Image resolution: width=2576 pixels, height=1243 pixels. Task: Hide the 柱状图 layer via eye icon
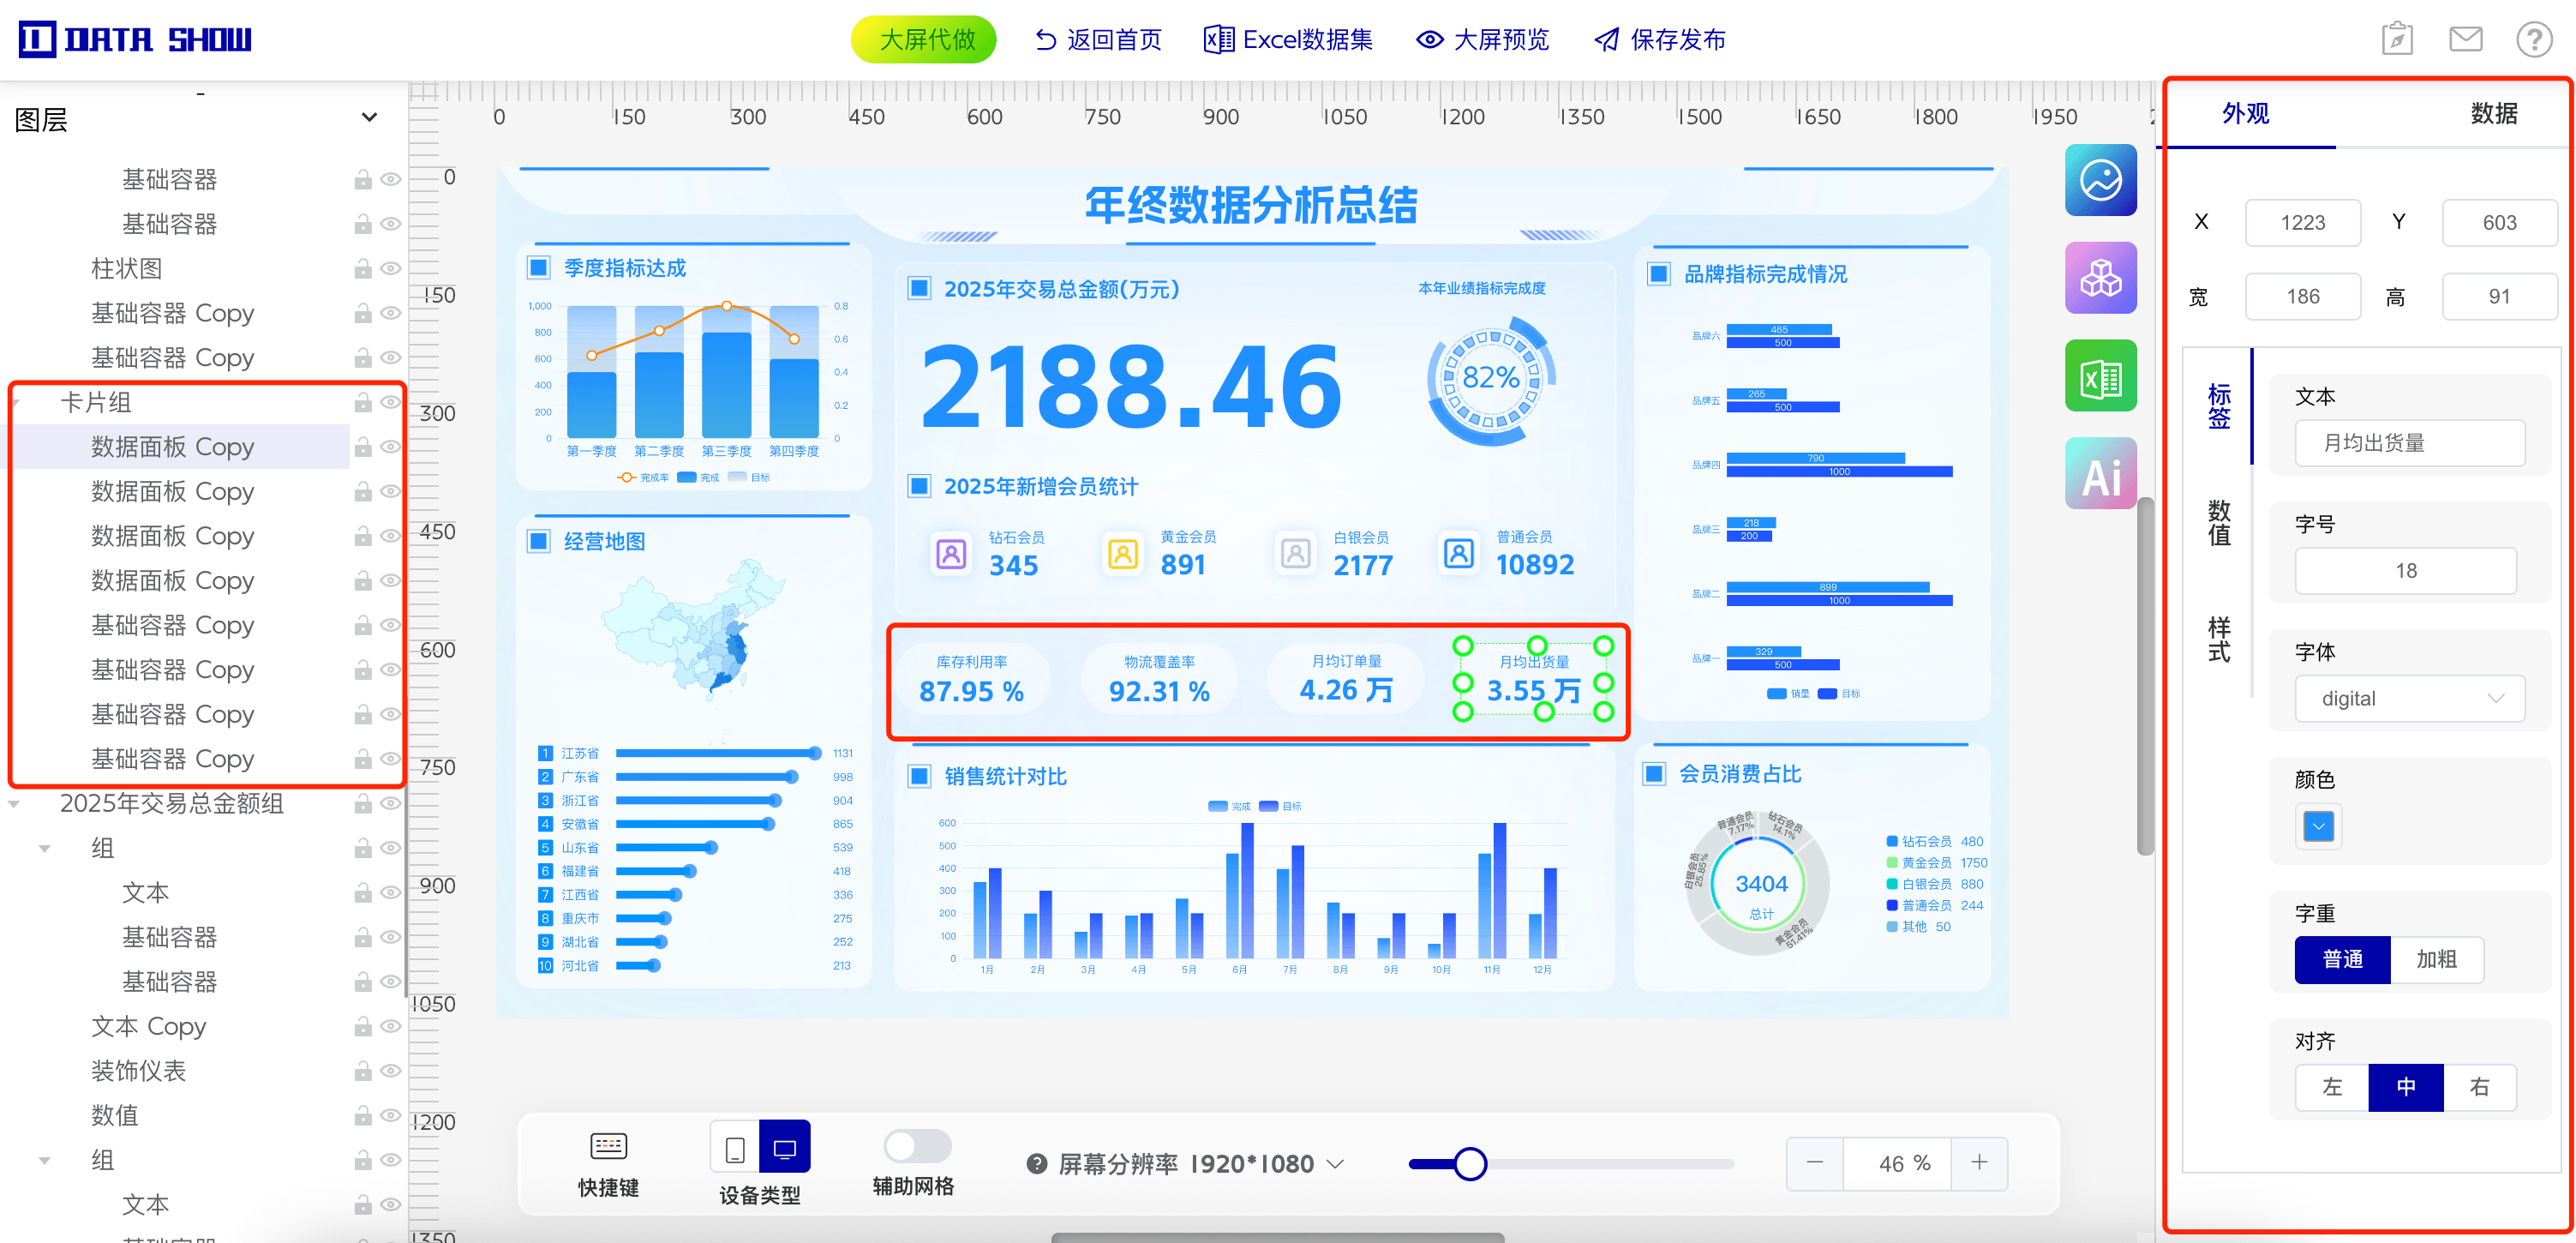coord(391,268)
